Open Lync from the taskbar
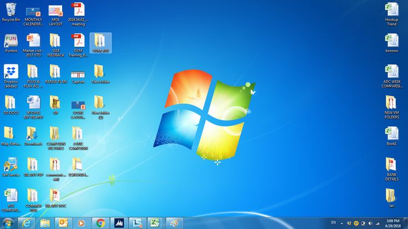The width and height of the screenshot is (408, 229). click(138, 223)
